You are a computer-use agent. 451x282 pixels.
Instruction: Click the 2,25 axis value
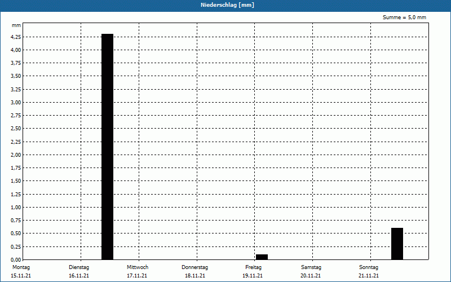click(16, 142)
